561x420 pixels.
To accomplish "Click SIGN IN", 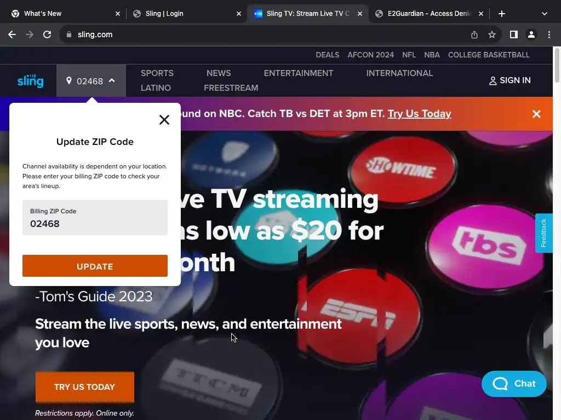I will point(510,80).
